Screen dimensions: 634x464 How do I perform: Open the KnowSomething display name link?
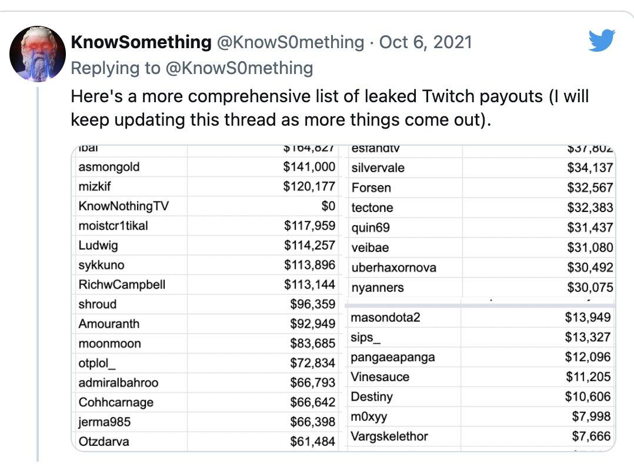[x=141, y=42]
